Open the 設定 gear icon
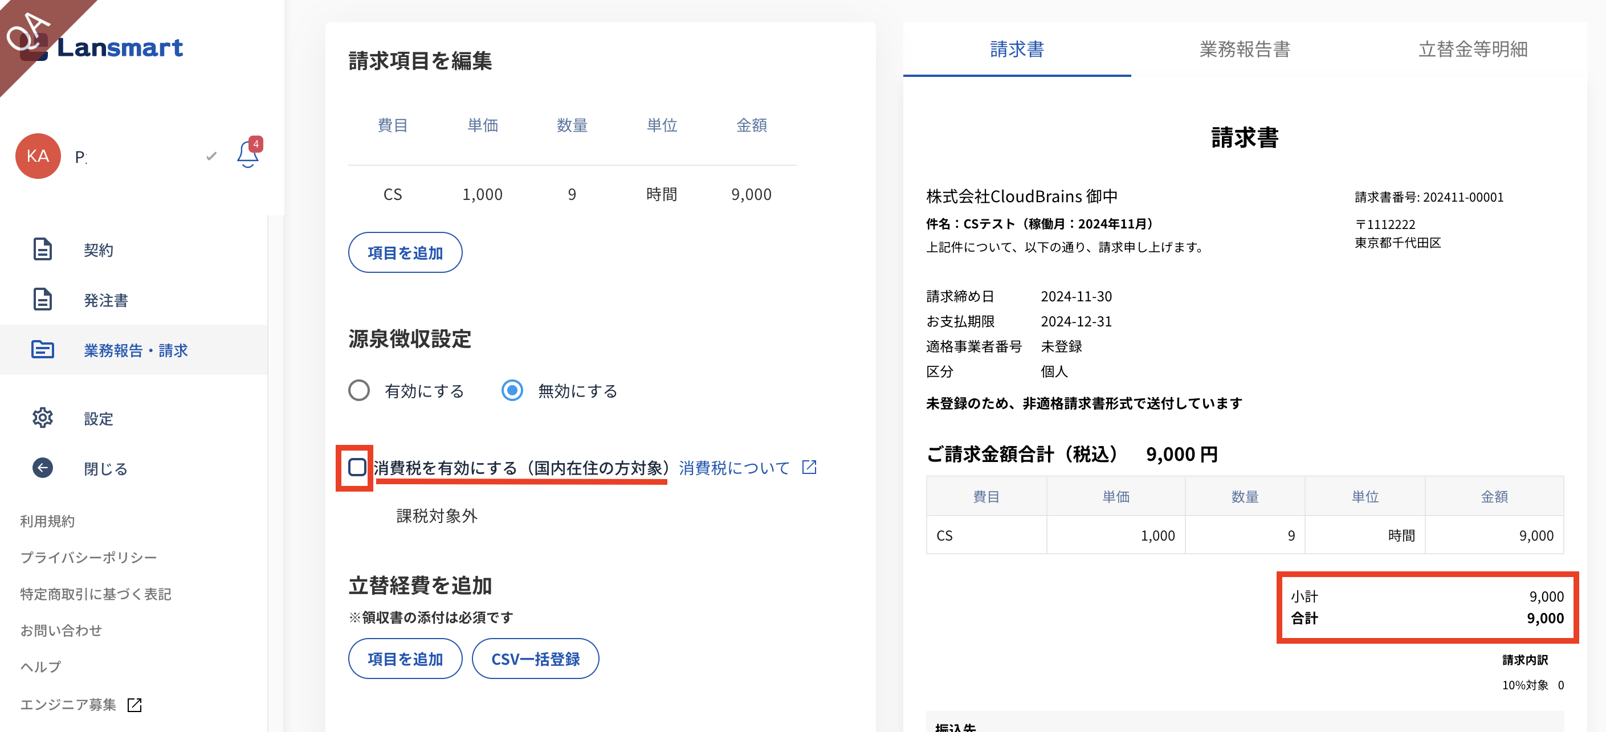Viewport: 1606px width, 732px height. click(42, 418)
